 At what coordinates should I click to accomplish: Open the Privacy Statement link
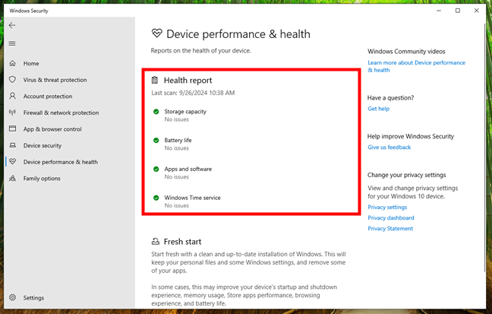coord(390,228)
